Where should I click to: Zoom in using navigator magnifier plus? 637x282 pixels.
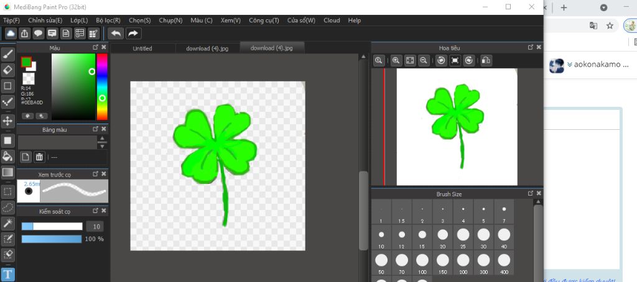tap(396, 60)
